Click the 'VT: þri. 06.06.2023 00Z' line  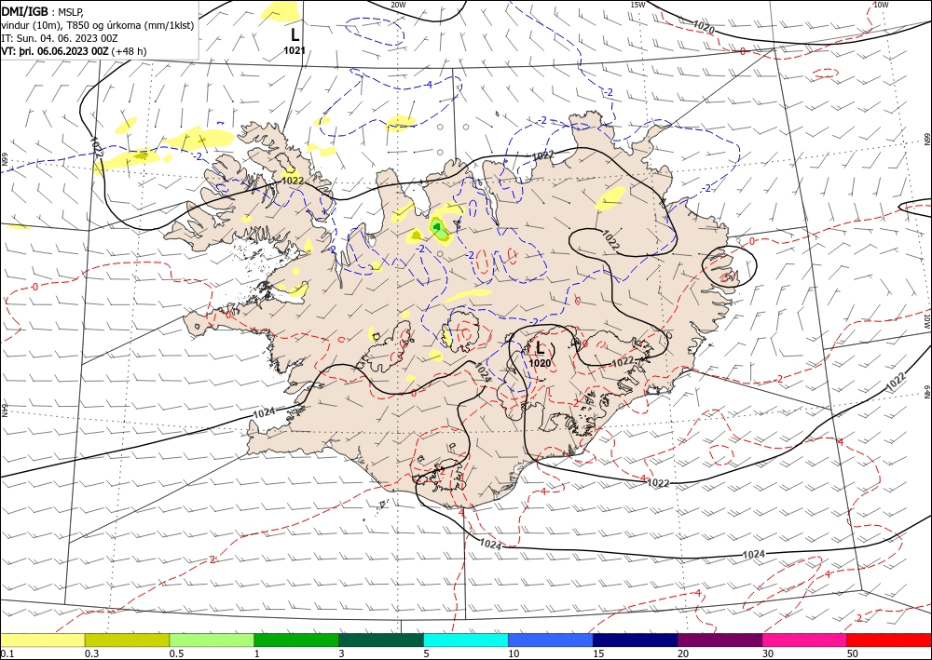pyautogui.click(x=55, y=51)
